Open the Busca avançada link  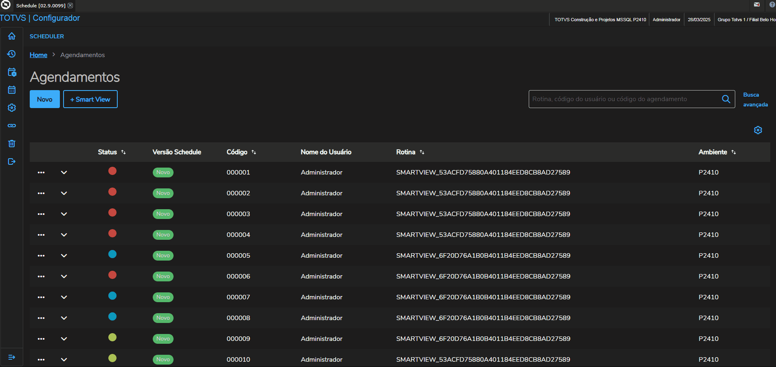coord(755,99)
